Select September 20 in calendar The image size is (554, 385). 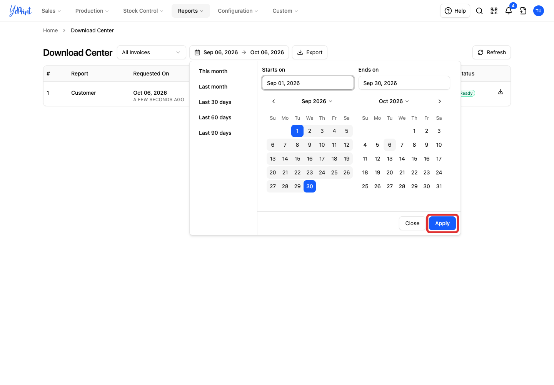(273, 172)
